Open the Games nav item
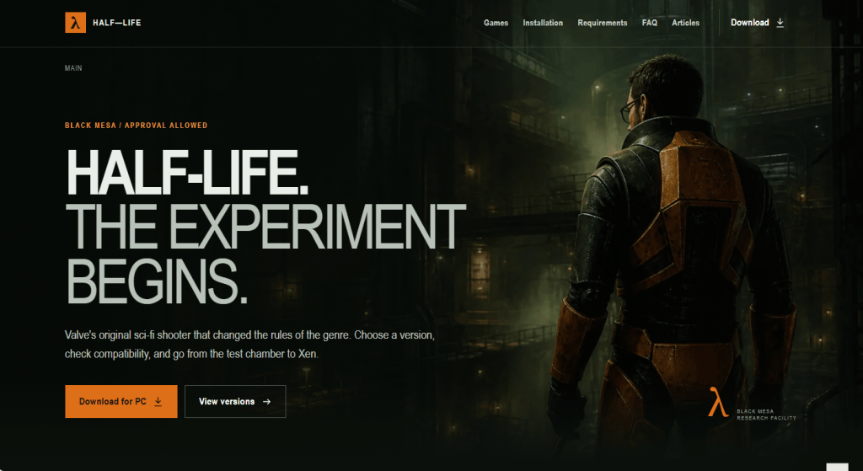This screenshot has height=471, width=863. click(496, 23)
